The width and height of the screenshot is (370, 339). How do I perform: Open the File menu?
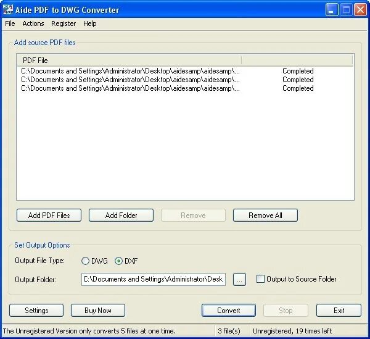pos(10,23)
